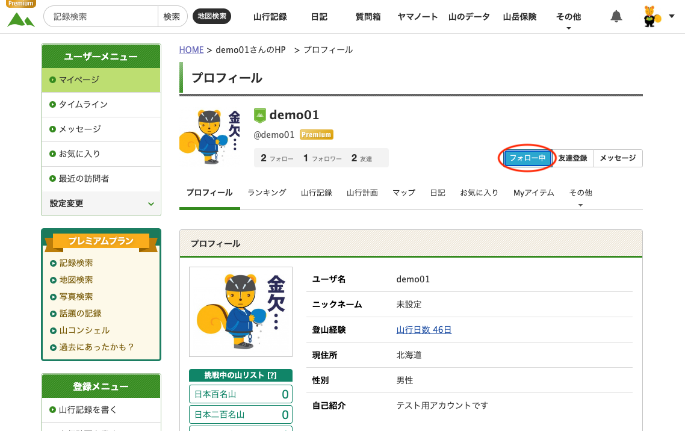Open account dropdown arrow beside avatar
The image size is (685, 431).
pyautogui.click(x=672, y=16)
